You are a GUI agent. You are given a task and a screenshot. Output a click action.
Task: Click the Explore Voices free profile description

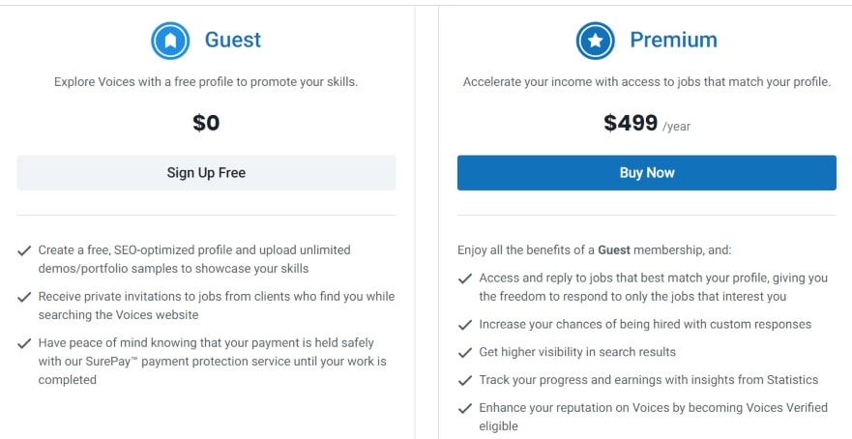point(206,82)
